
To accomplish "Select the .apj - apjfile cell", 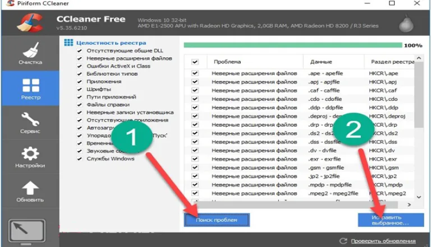I will [324, 82].
